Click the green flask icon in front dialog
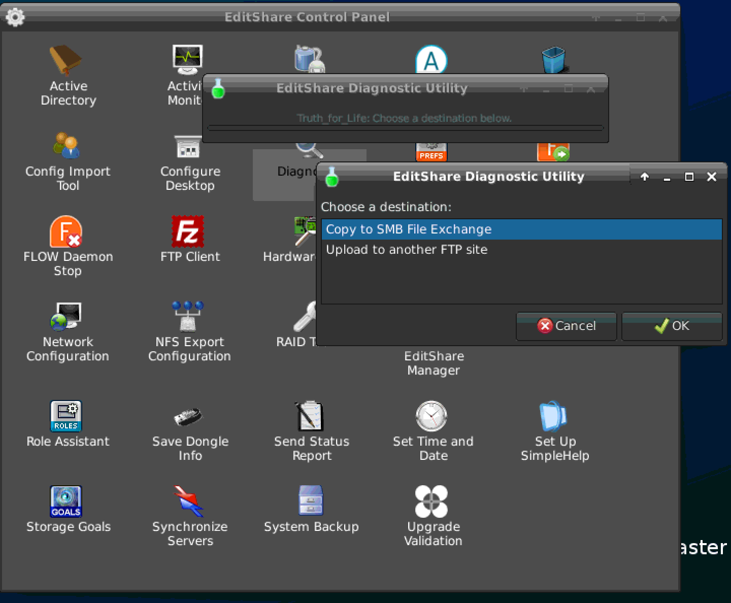This screenshot has height=603, width=731. (x=332, y=176)
